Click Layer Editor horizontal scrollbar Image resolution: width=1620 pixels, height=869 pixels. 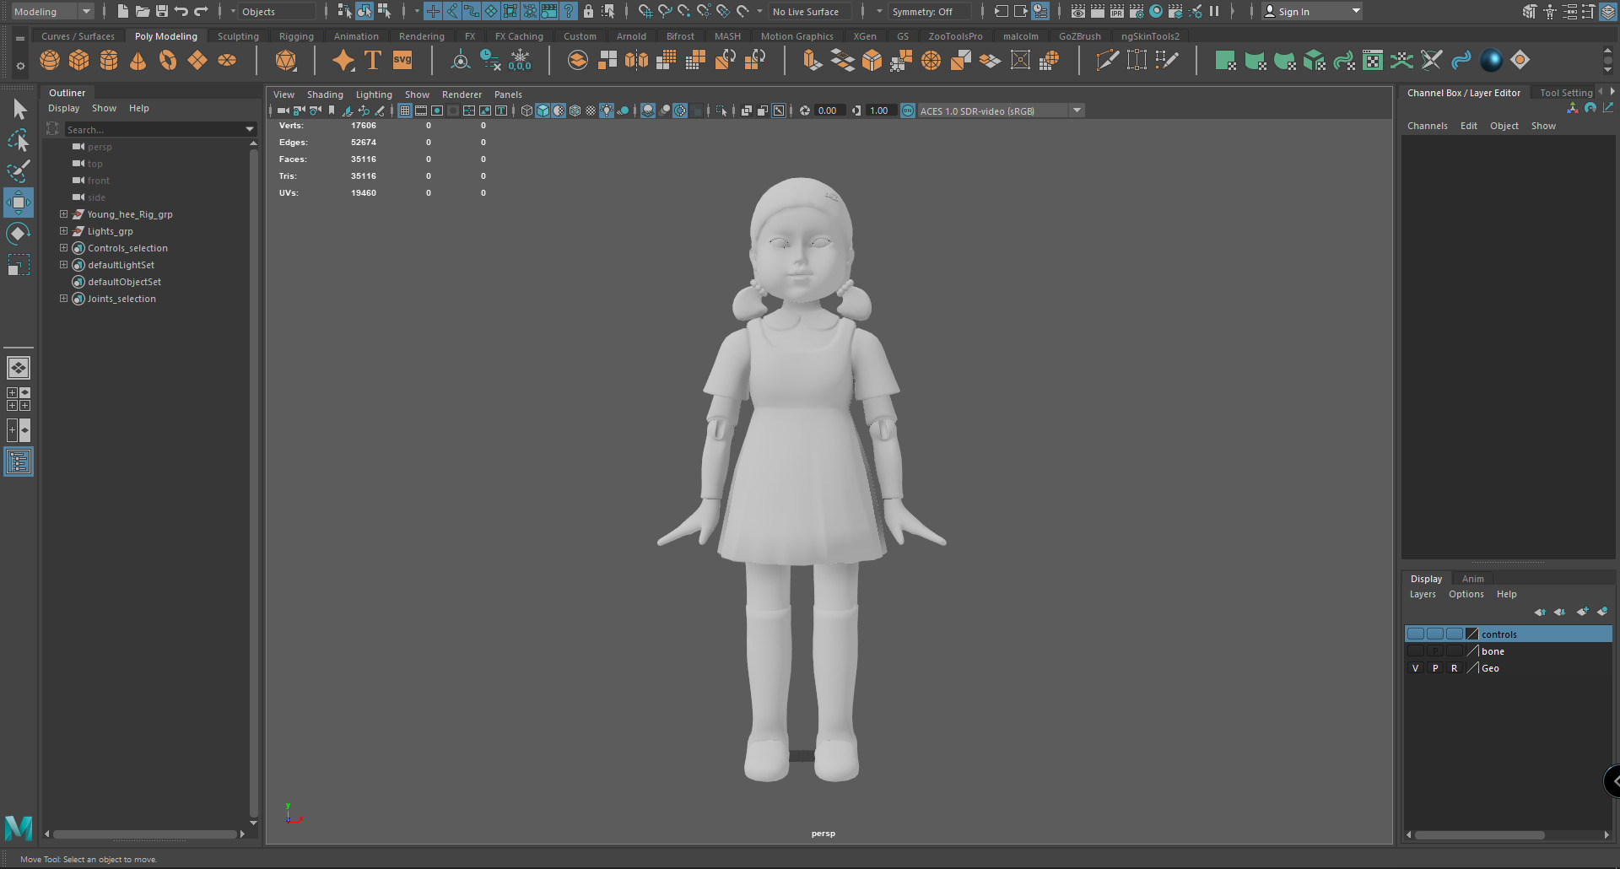[x=1481, y=834]
